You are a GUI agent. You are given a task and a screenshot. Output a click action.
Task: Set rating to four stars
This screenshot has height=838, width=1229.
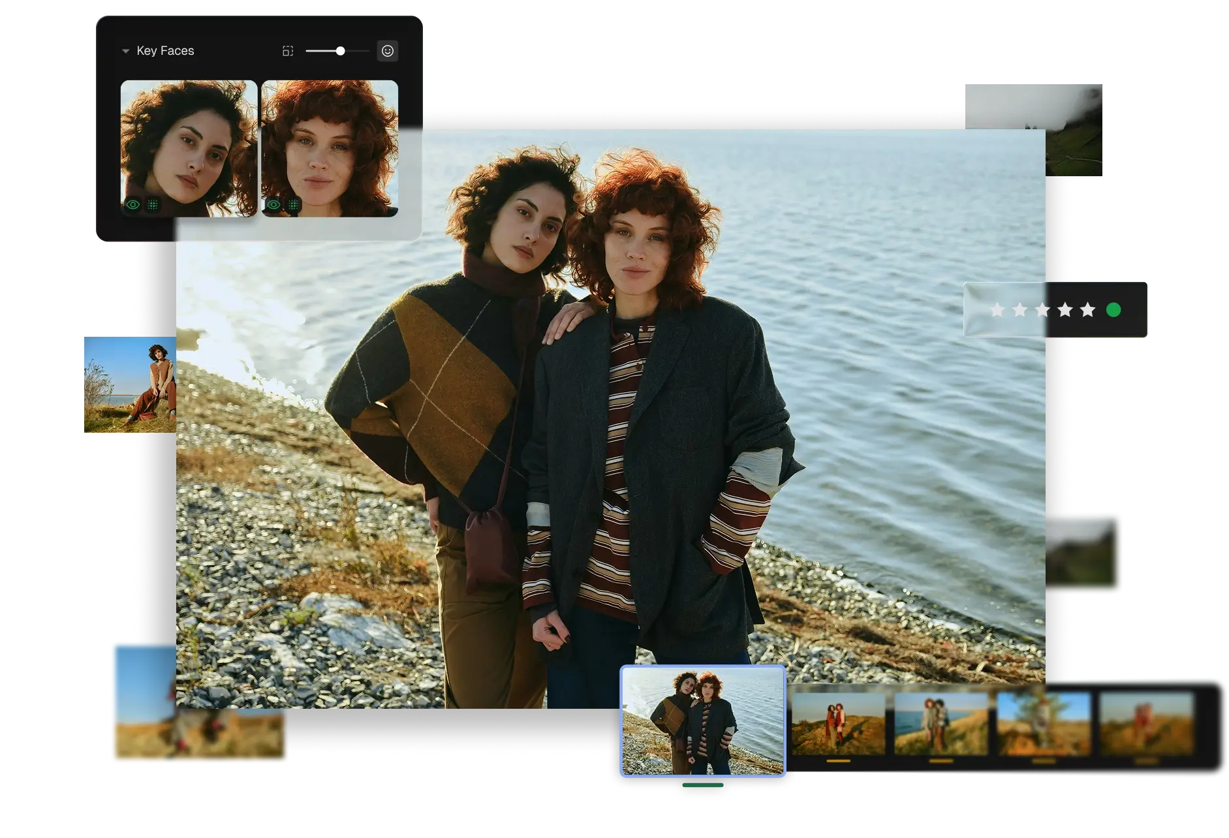1065,310
